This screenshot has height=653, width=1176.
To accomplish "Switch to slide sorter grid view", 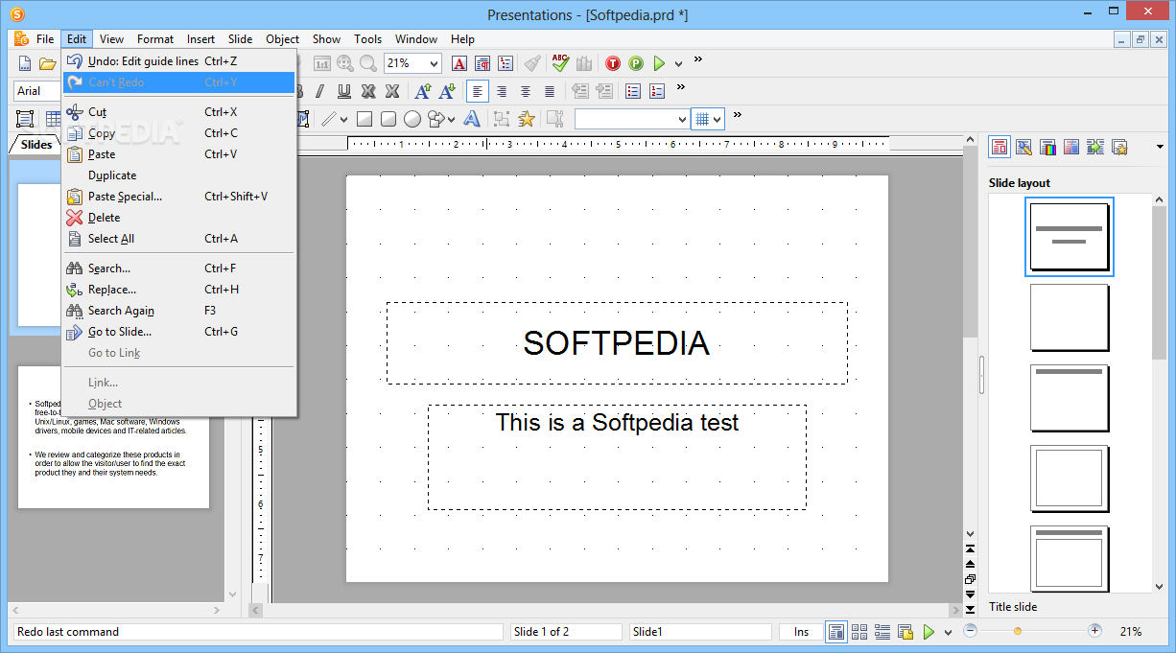I will click(x=859, y=632).
